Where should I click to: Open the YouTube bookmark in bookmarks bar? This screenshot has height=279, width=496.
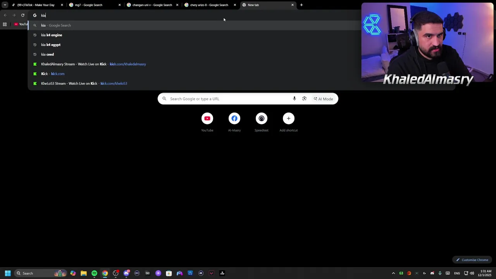21,24
